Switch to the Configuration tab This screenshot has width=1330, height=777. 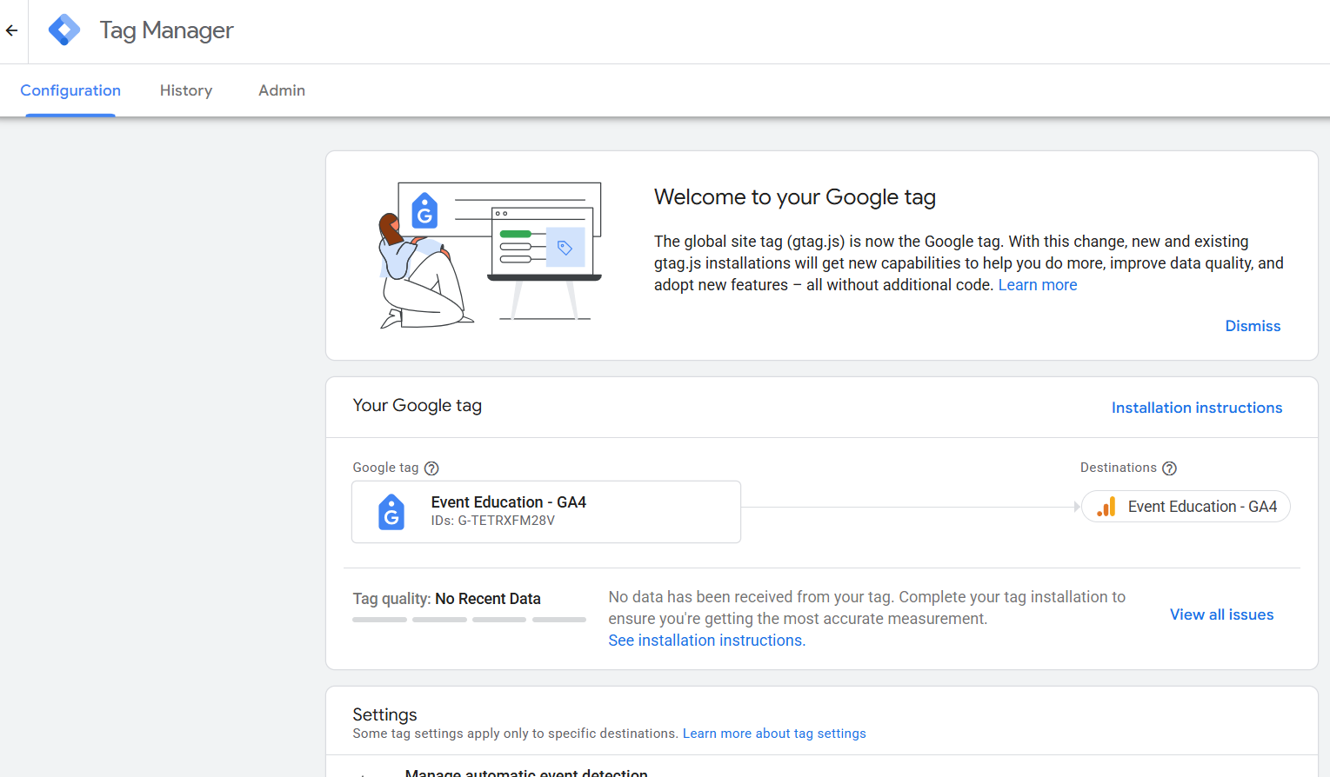(70, 90)
